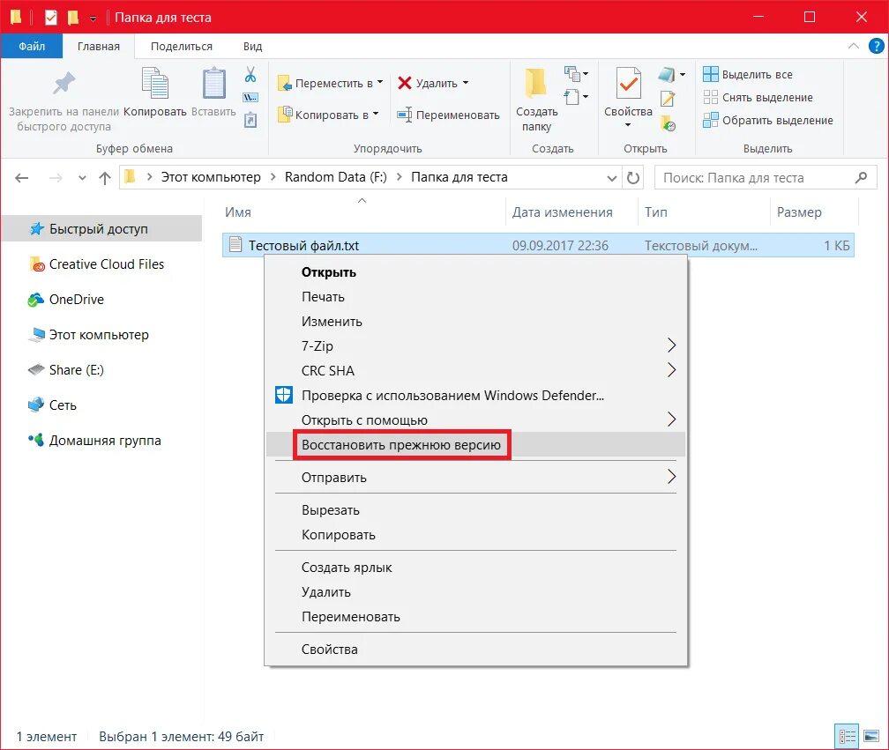Viewport: 889px width, 750px height.
Task: Click the refresh icon beside address bar
Action: coord(633,178)
